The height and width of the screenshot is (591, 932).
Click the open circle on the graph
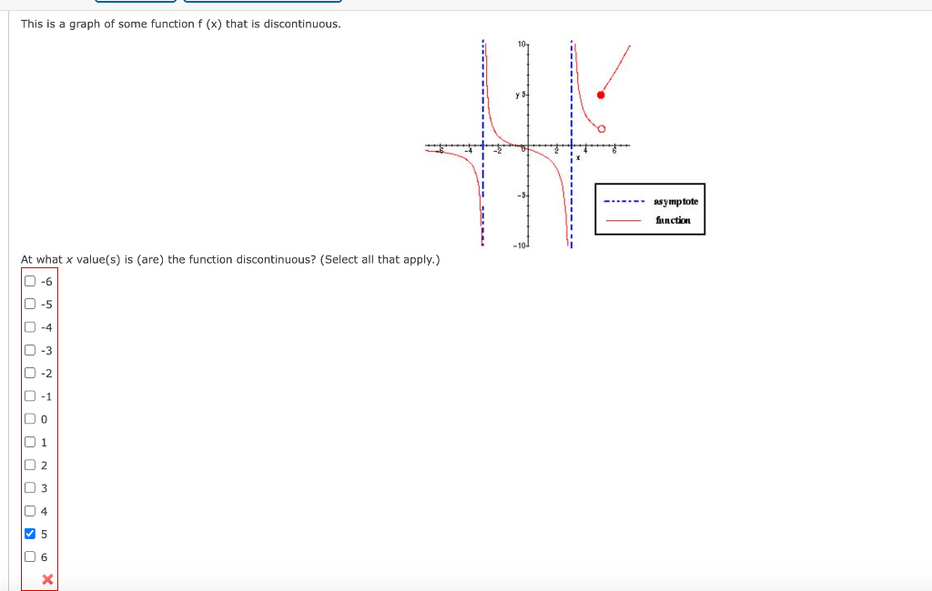600,129
